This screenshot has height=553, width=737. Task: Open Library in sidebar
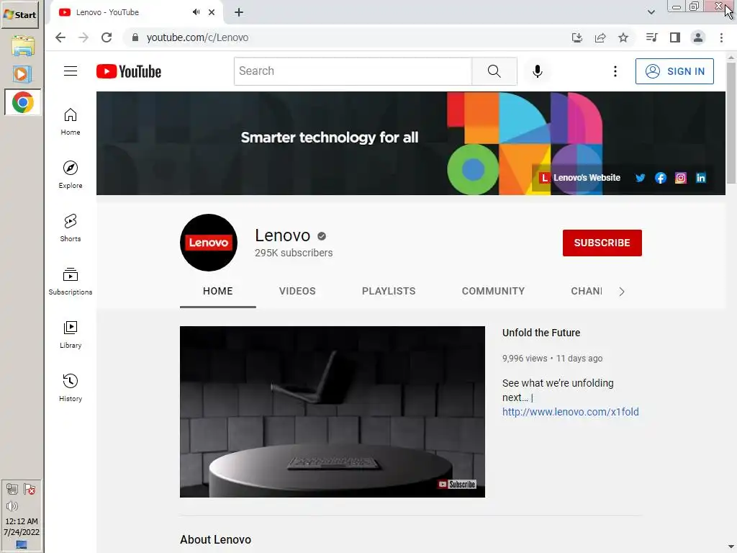70,334
